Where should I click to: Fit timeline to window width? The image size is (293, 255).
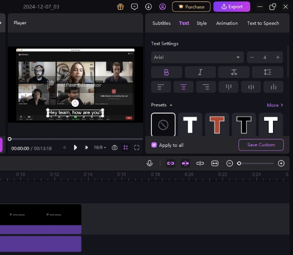215,163
